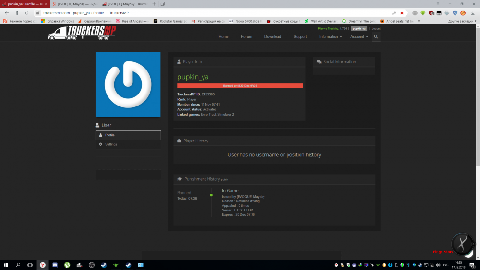The width and height of the screenshot is (480, 270).
Task: Click the pupkin_ya profile avatar image
Action: pos(128,84)
